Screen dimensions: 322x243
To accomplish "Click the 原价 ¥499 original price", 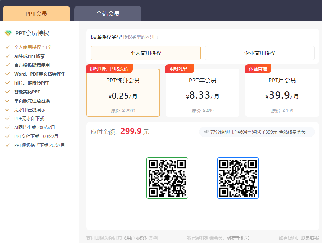I will [x=203, y=111].
